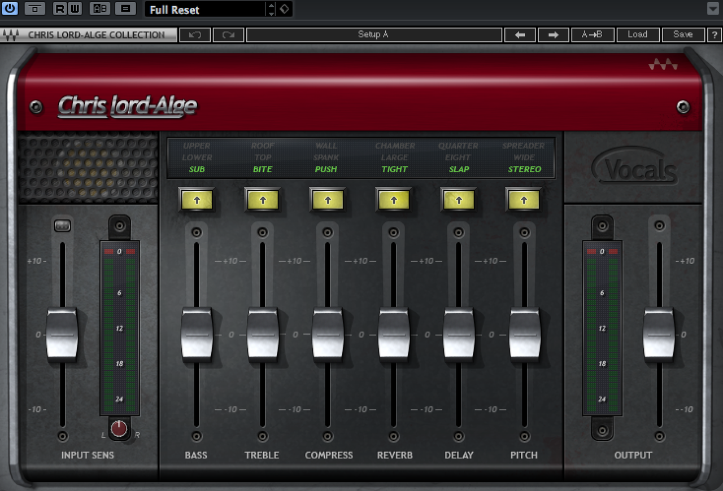723x491 pixels.
Task: Open help with the question mark button
Action: [x=715, y=35]
